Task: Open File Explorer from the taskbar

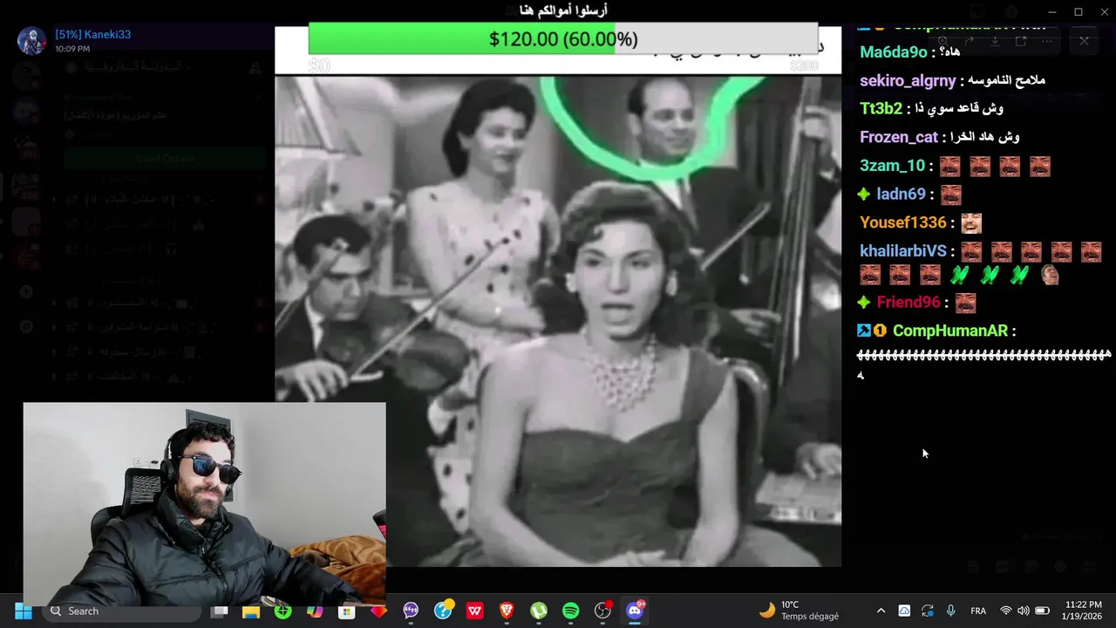Action: click(251, 611)
